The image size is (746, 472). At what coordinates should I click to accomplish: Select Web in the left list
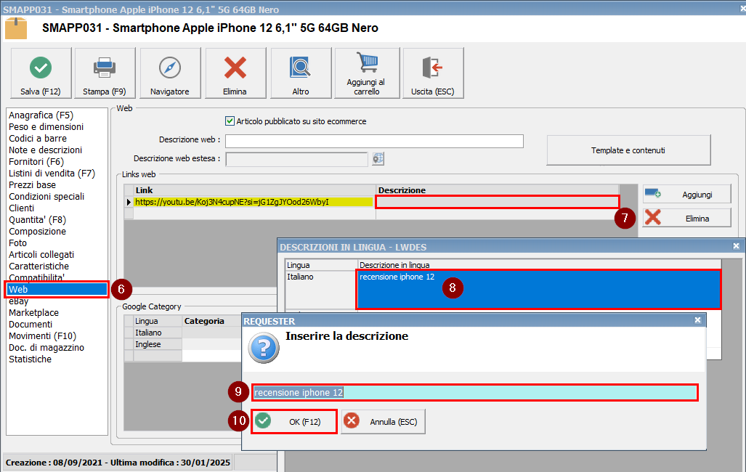(x=57, y=289)
